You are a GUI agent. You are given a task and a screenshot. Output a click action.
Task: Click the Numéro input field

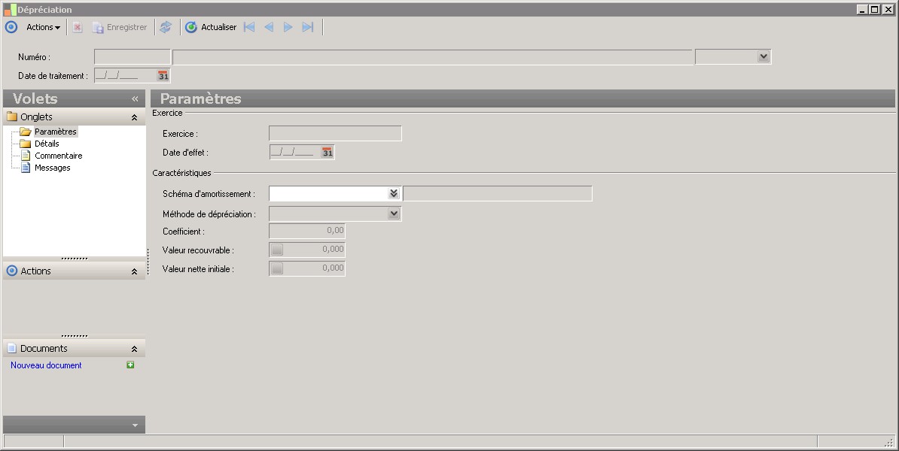pos(133,56)
